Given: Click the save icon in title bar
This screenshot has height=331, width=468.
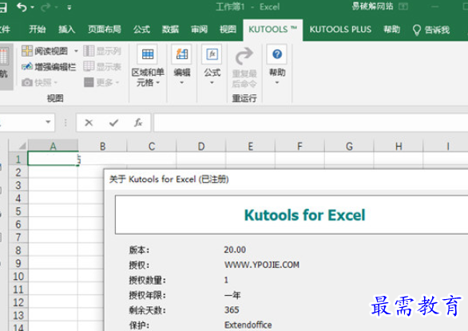Looking at the screenshot, I should (x=2, y=7).
